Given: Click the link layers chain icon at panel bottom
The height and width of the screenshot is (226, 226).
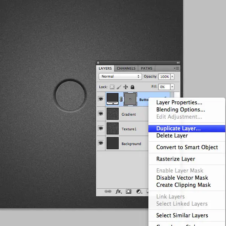Looking at the screenshot, I should 108,191.
